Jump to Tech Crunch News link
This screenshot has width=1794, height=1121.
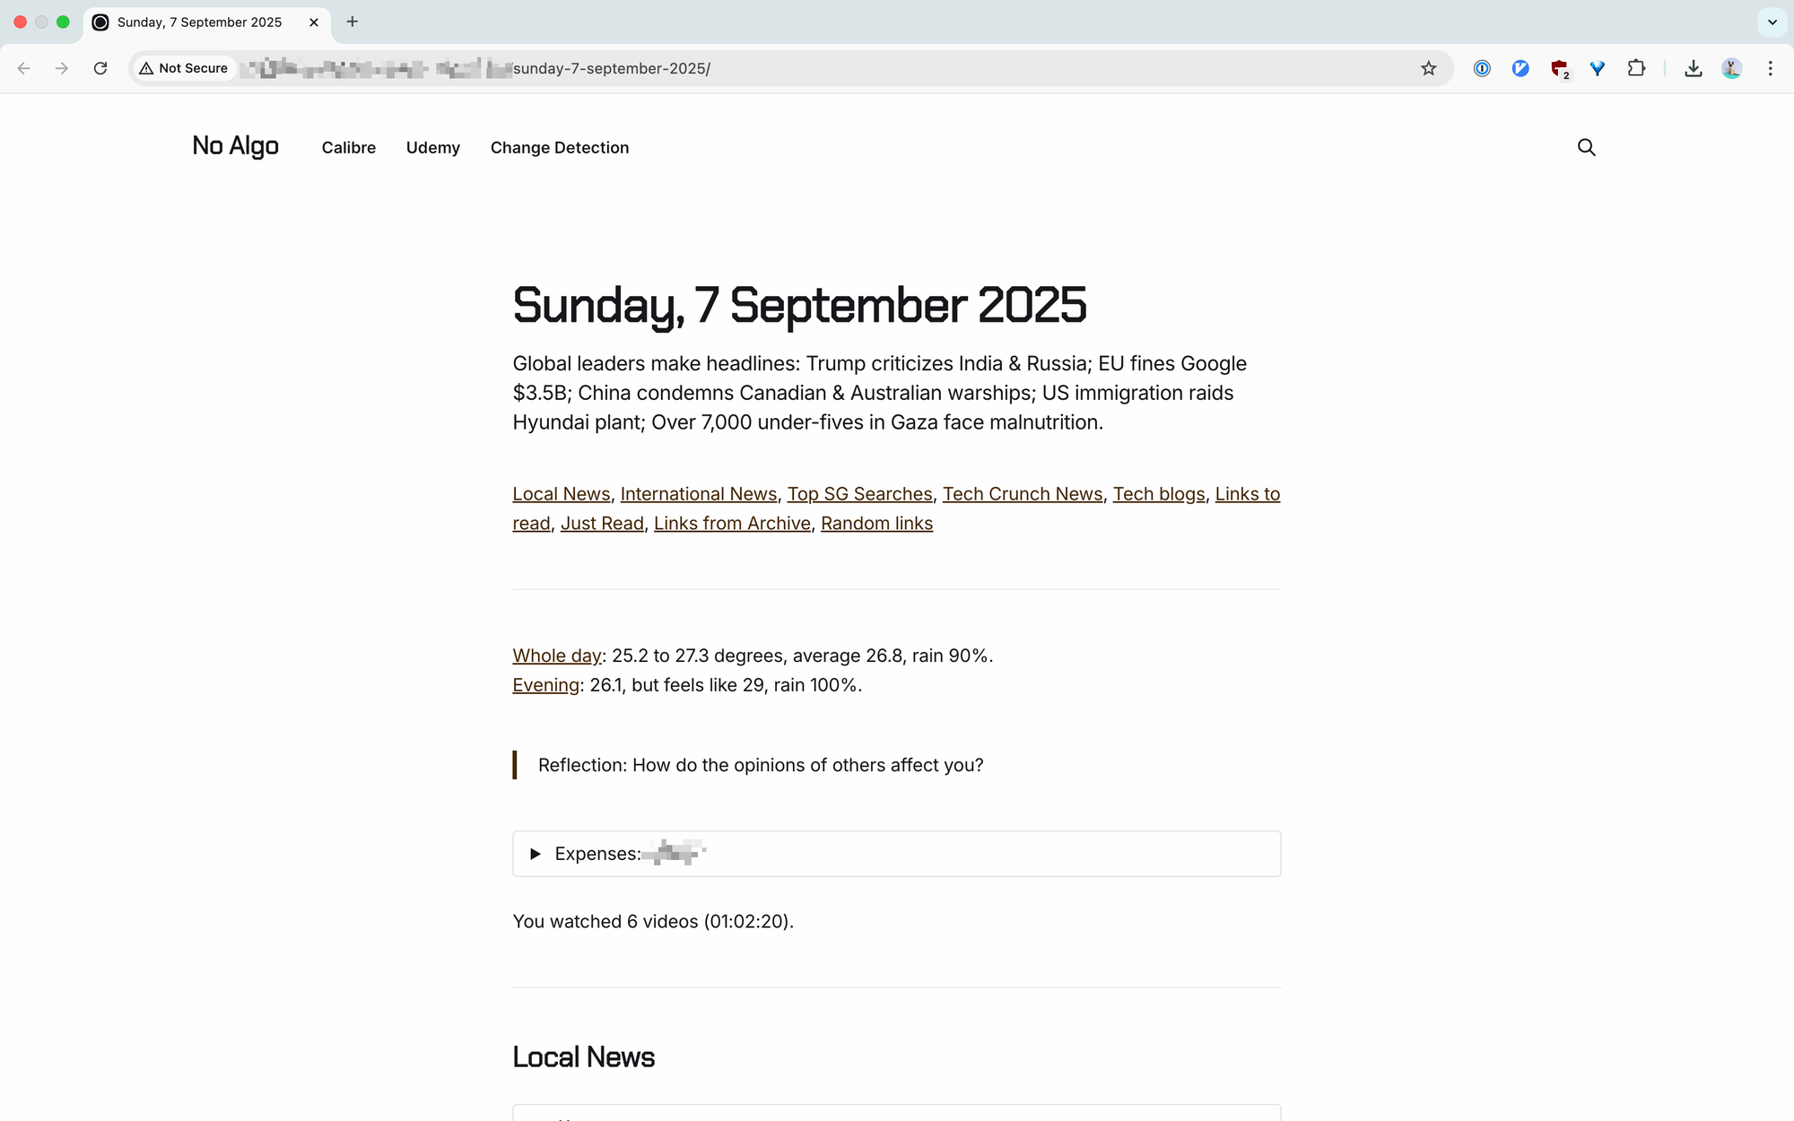pos(1023,494)
